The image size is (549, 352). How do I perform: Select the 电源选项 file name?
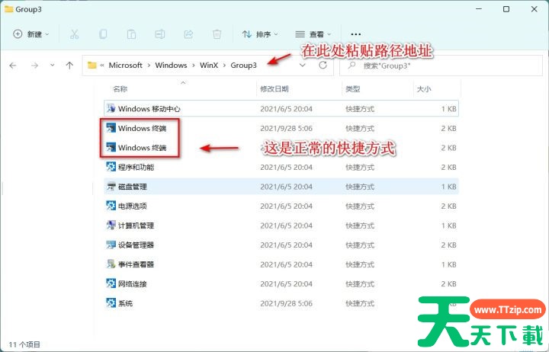point(133,206)
